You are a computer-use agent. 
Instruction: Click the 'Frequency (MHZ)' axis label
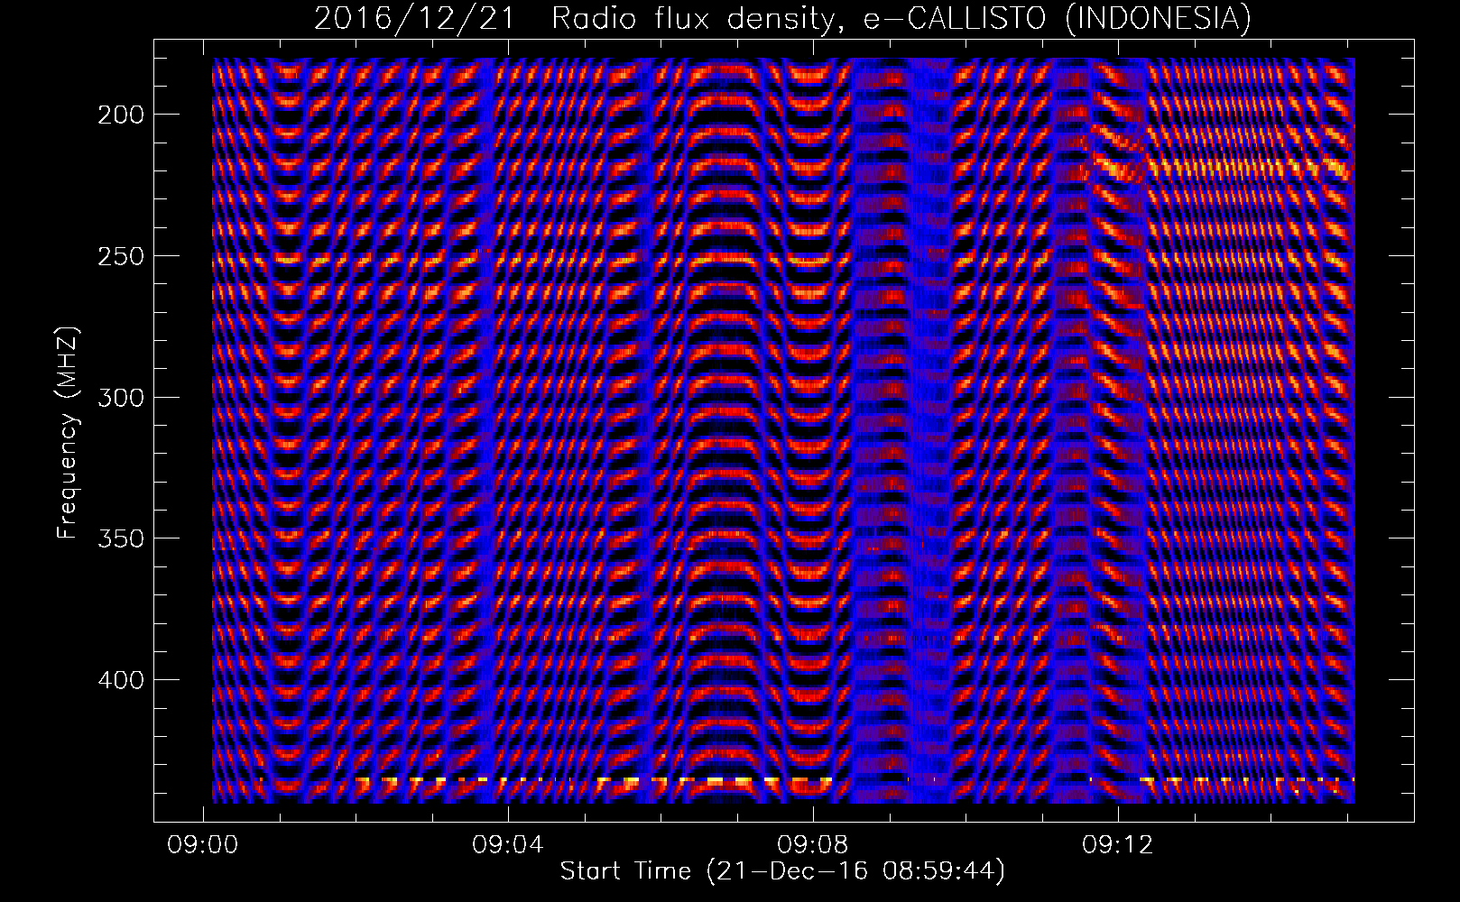coord(68,433)
